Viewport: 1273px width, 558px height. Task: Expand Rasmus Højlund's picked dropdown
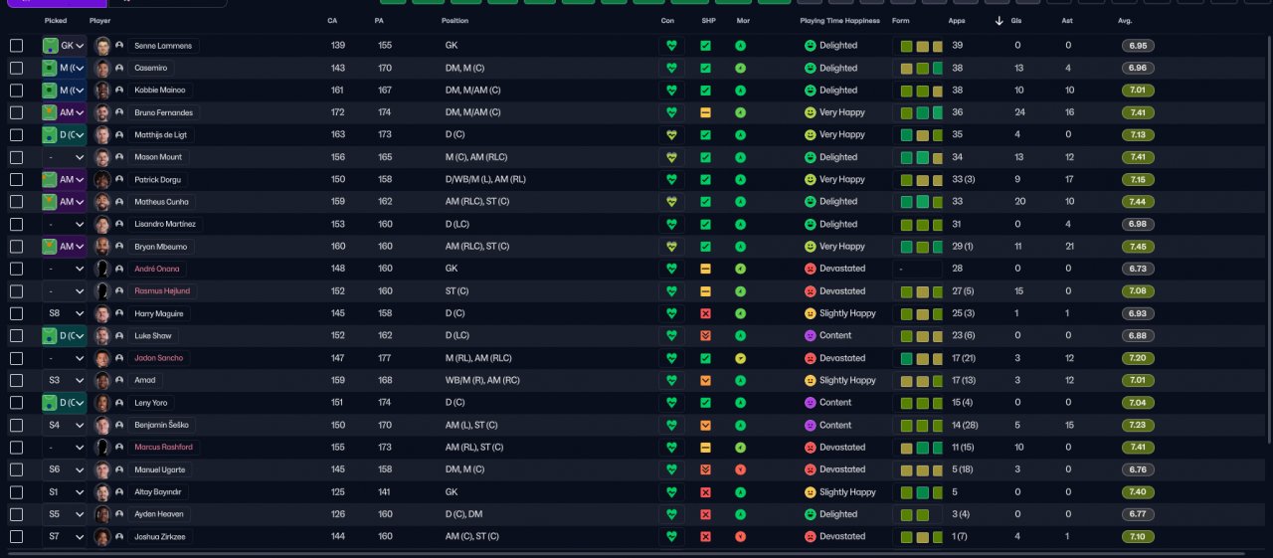coord(65,291)
